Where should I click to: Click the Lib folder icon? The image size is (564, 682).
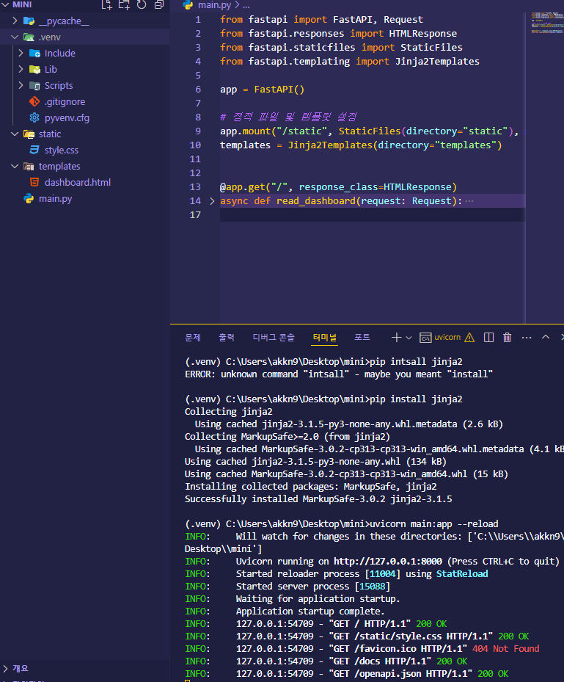coord(34,69)
